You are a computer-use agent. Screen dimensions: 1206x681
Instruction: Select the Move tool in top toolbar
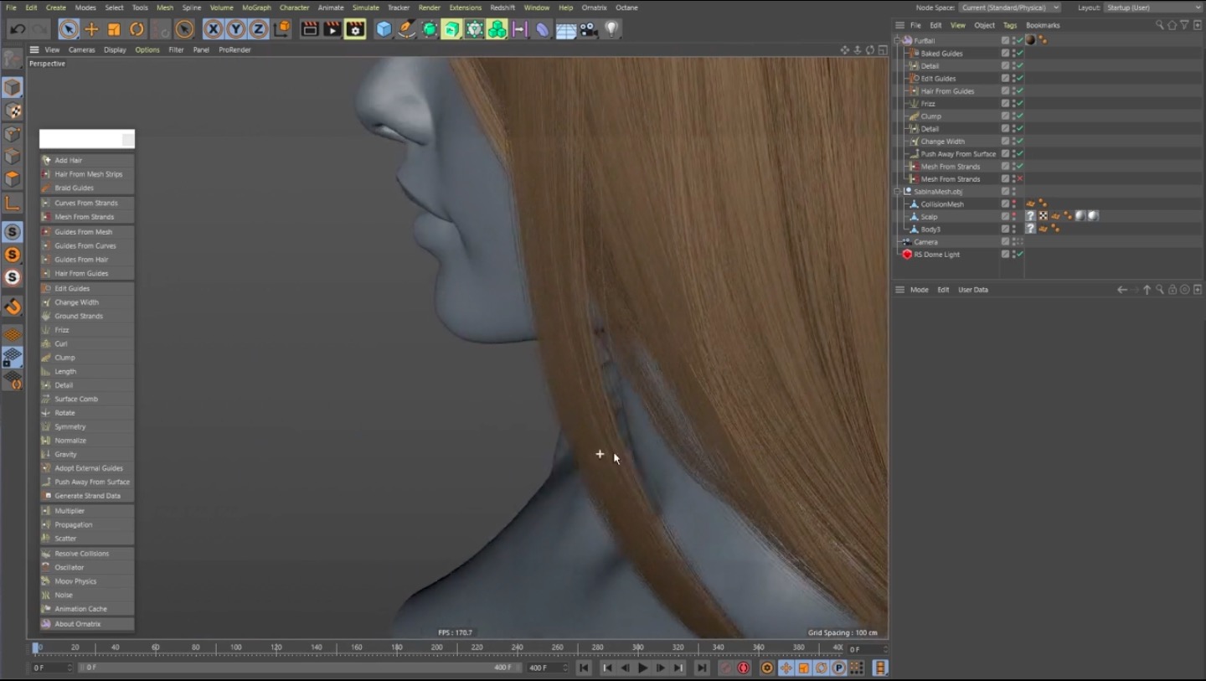(x=91, y=29)
